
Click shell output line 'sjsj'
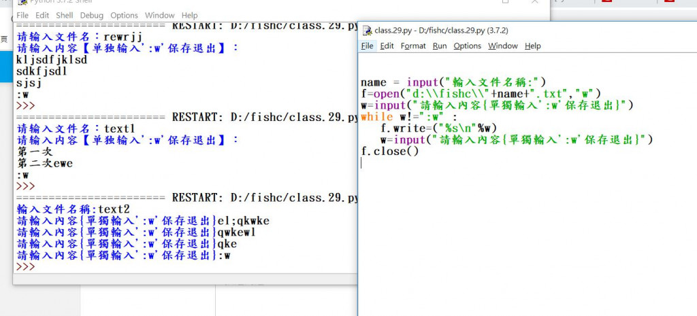coord(29,82)
